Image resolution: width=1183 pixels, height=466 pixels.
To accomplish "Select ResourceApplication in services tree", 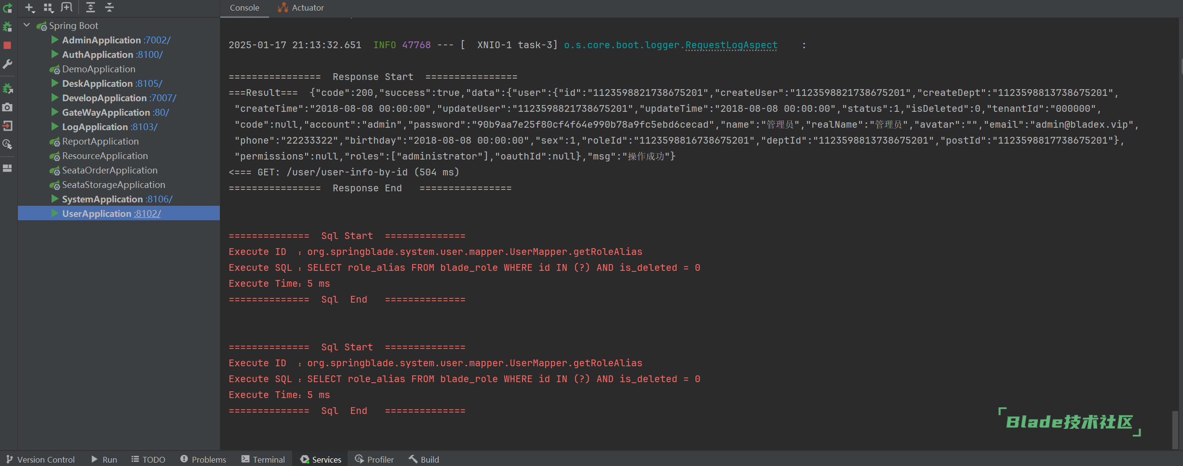I will [x=105, y=156].
